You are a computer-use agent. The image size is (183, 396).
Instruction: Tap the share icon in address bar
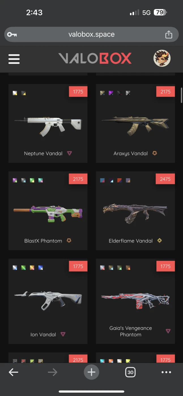tap(169, 35)
